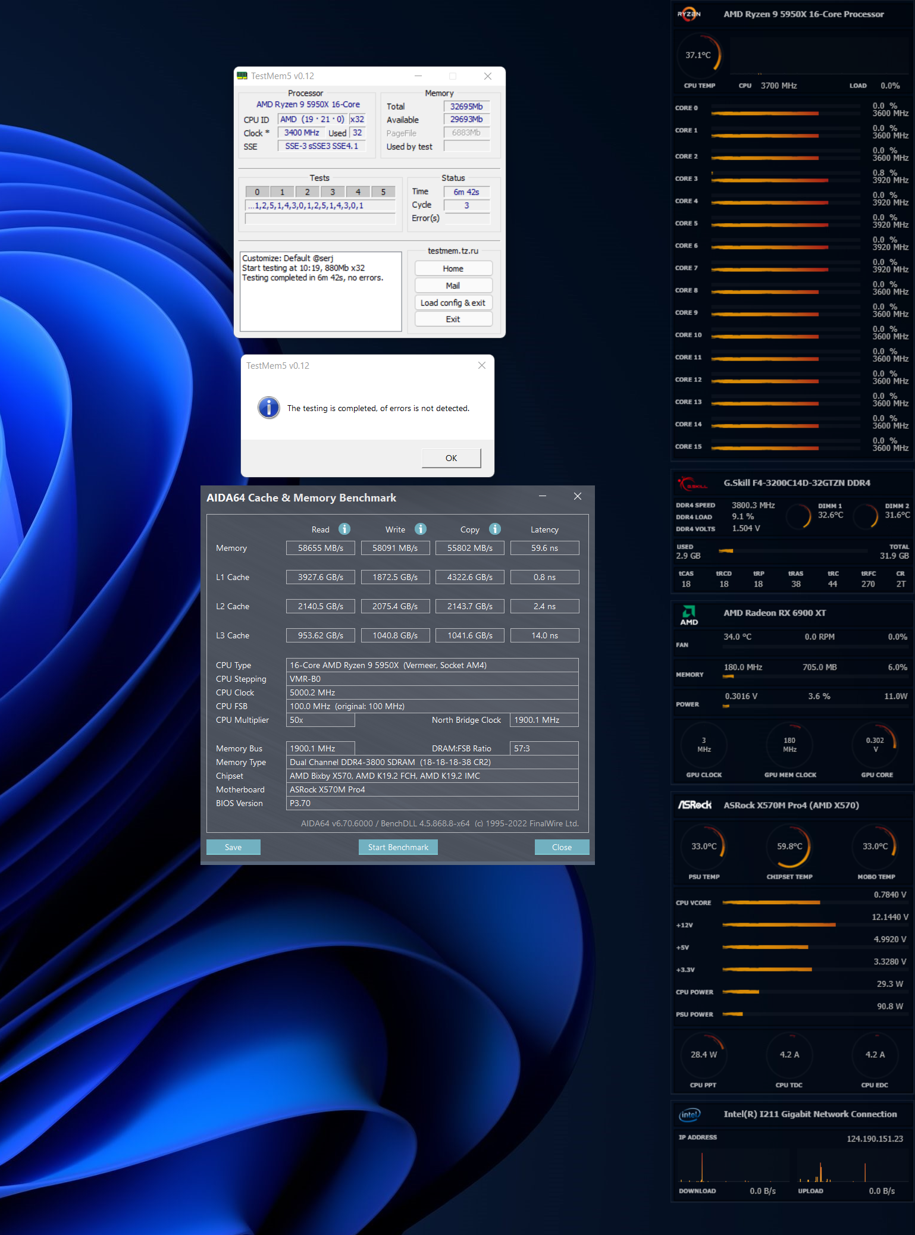The image size is (915, 1235).
Task: Click the MOBO TEMP gauge
Action: [x=875, y=846]
